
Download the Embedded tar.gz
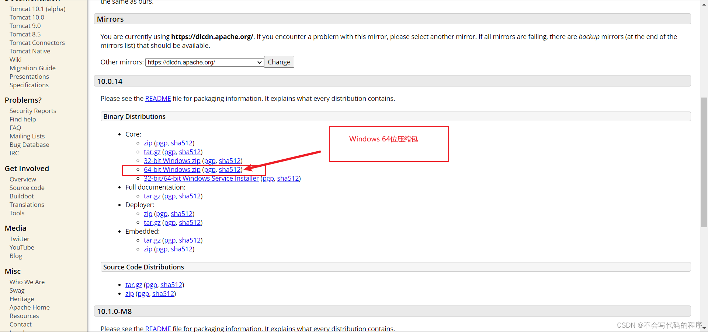[152, 240]
